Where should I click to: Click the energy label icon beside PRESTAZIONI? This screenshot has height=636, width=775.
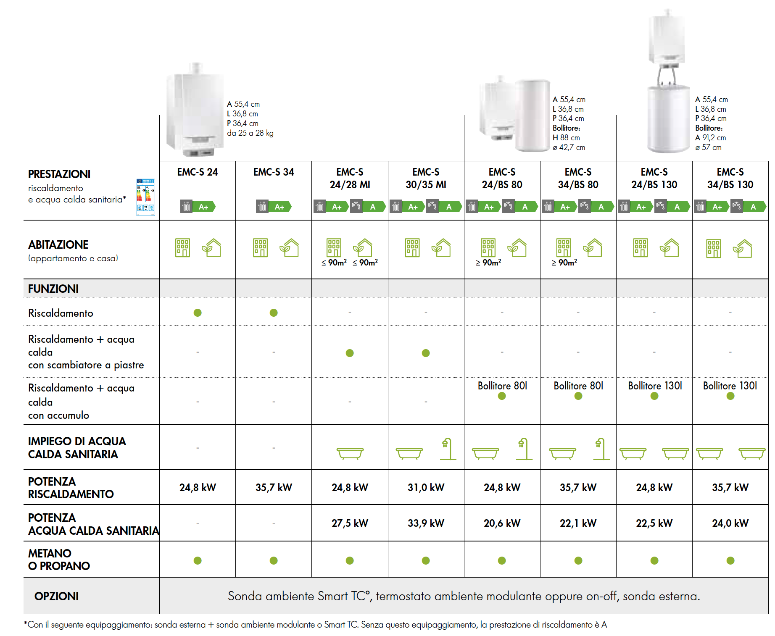(145, 197)
